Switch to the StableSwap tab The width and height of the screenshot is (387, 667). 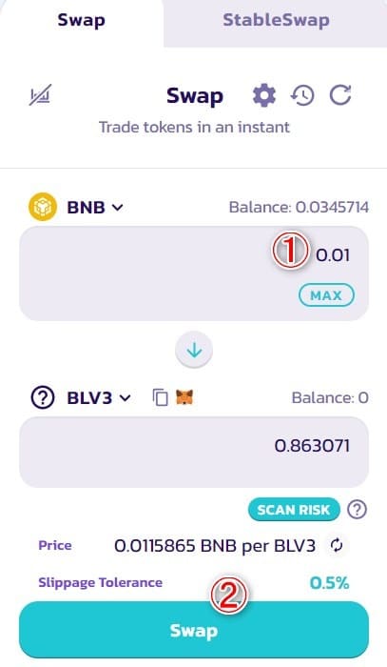point(276,20)
